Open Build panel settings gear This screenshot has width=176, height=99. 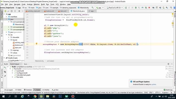pos(168,64)
